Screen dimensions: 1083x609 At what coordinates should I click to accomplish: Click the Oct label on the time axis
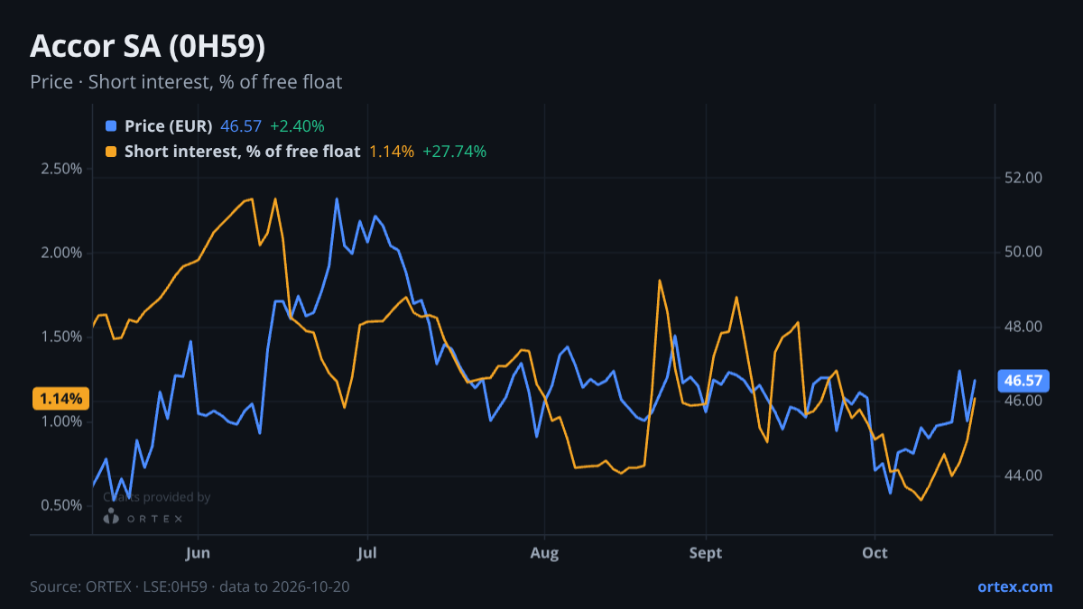pos(875,553)
